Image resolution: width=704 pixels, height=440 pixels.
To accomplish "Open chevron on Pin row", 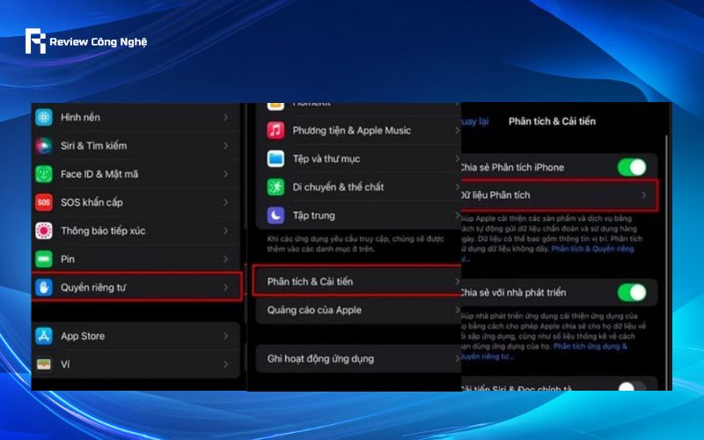I will point(226,259).
